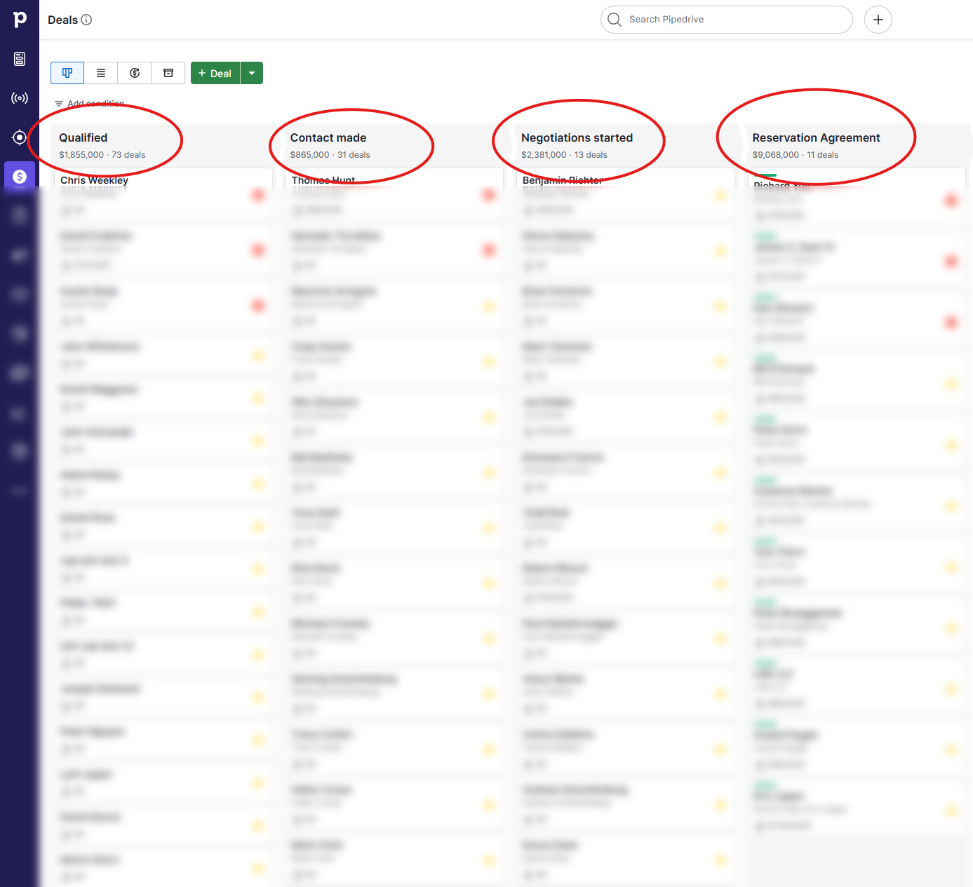Click the info icon beside Deals heading
The height and width of the screenshot is (887, 973).
87,20
